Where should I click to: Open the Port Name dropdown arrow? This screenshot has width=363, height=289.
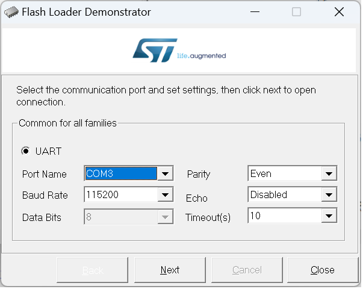click(165, 173)
